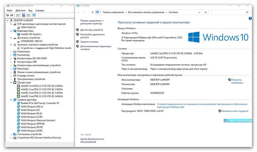Open Дополнительные параметры системы link
The height and width of the screenshot is (152, 257).
click(96, 48)
